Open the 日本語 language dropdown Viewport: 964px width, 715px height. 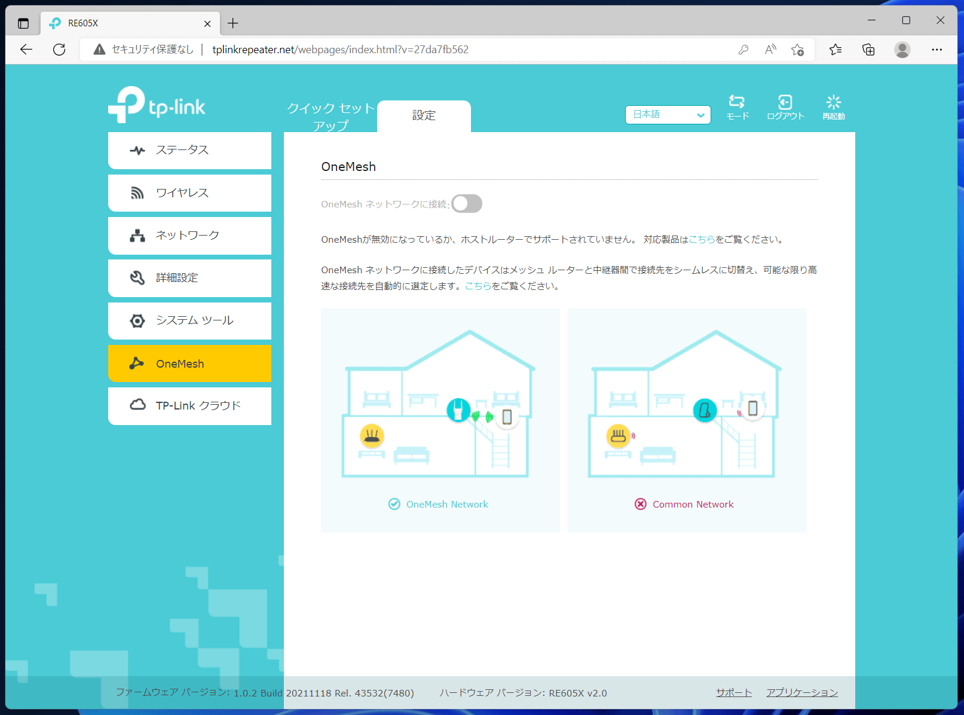[x=668, y=114]
